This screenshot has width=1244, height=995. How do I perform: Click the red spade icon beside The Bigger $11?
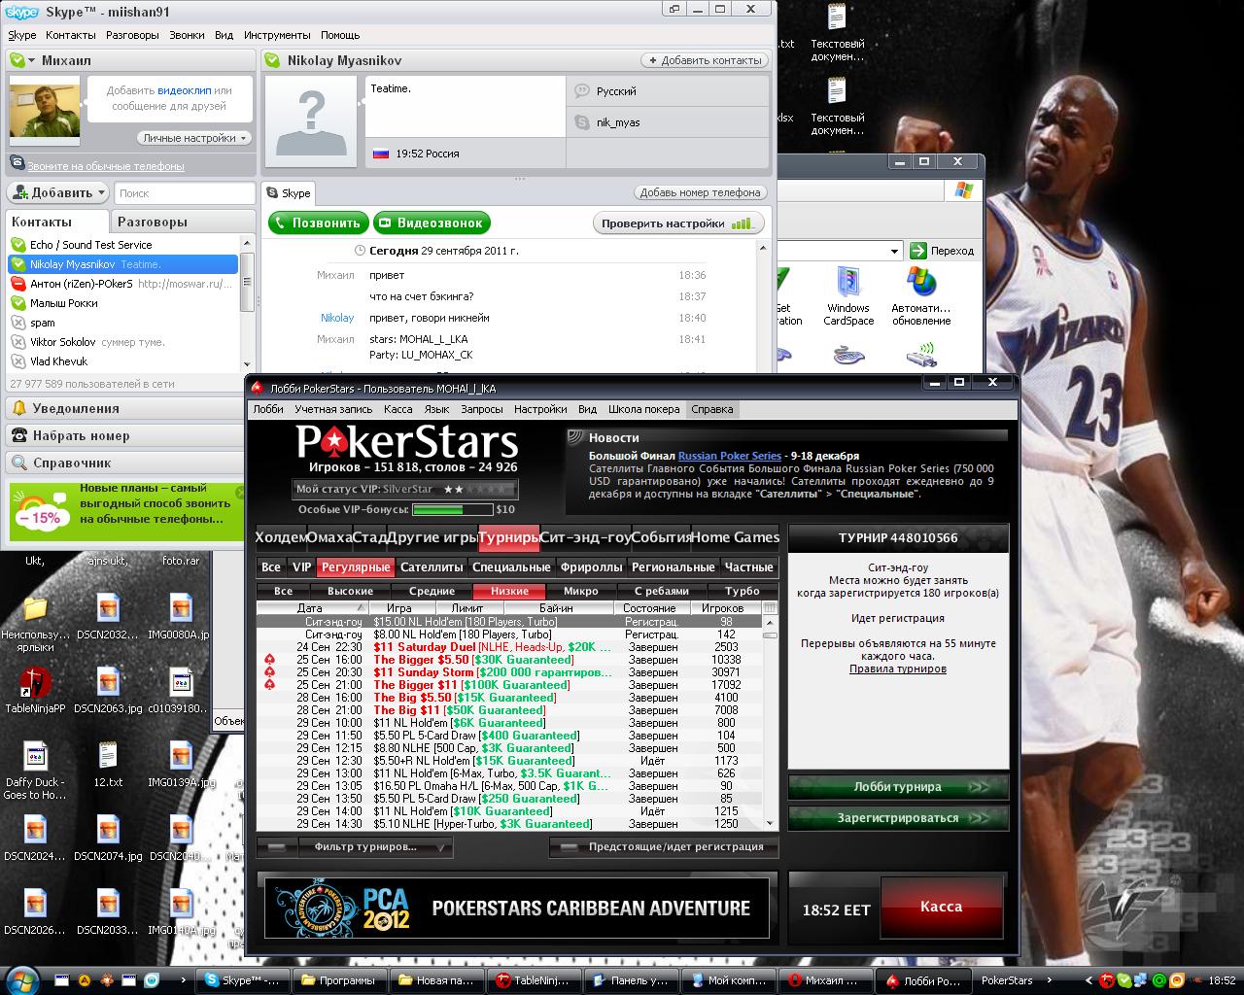coord(269,685)
